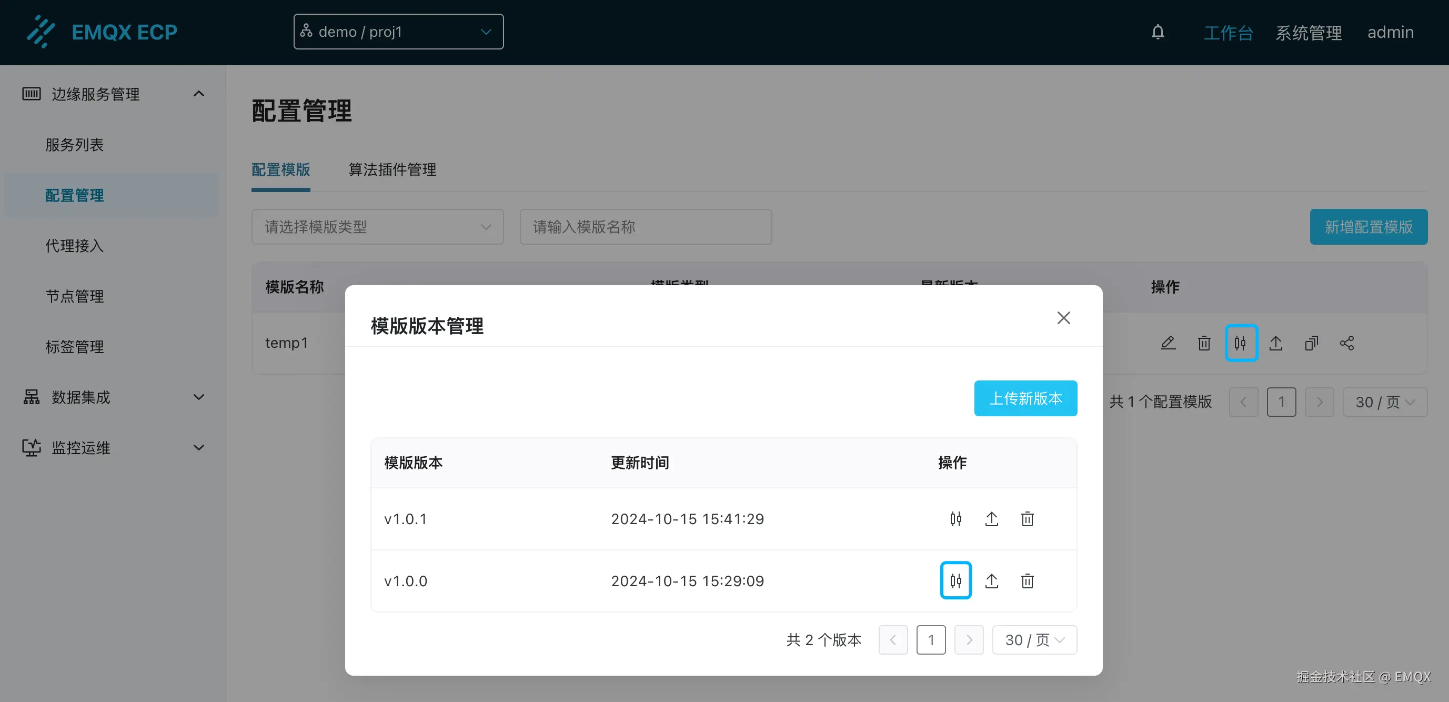This screenshot has width=1449, height=702.
Task: Click the 上传新版本 button
Action: click(1025, 398)
